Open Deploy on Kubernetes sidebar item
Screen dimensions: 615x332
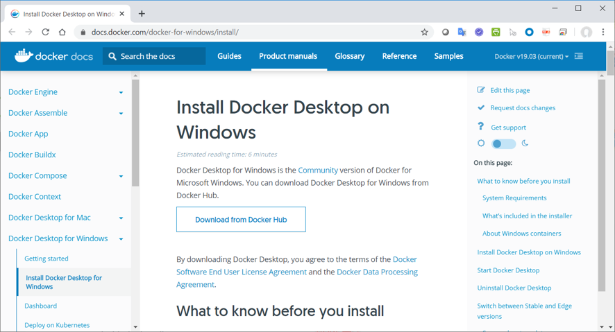click(57, 325)
